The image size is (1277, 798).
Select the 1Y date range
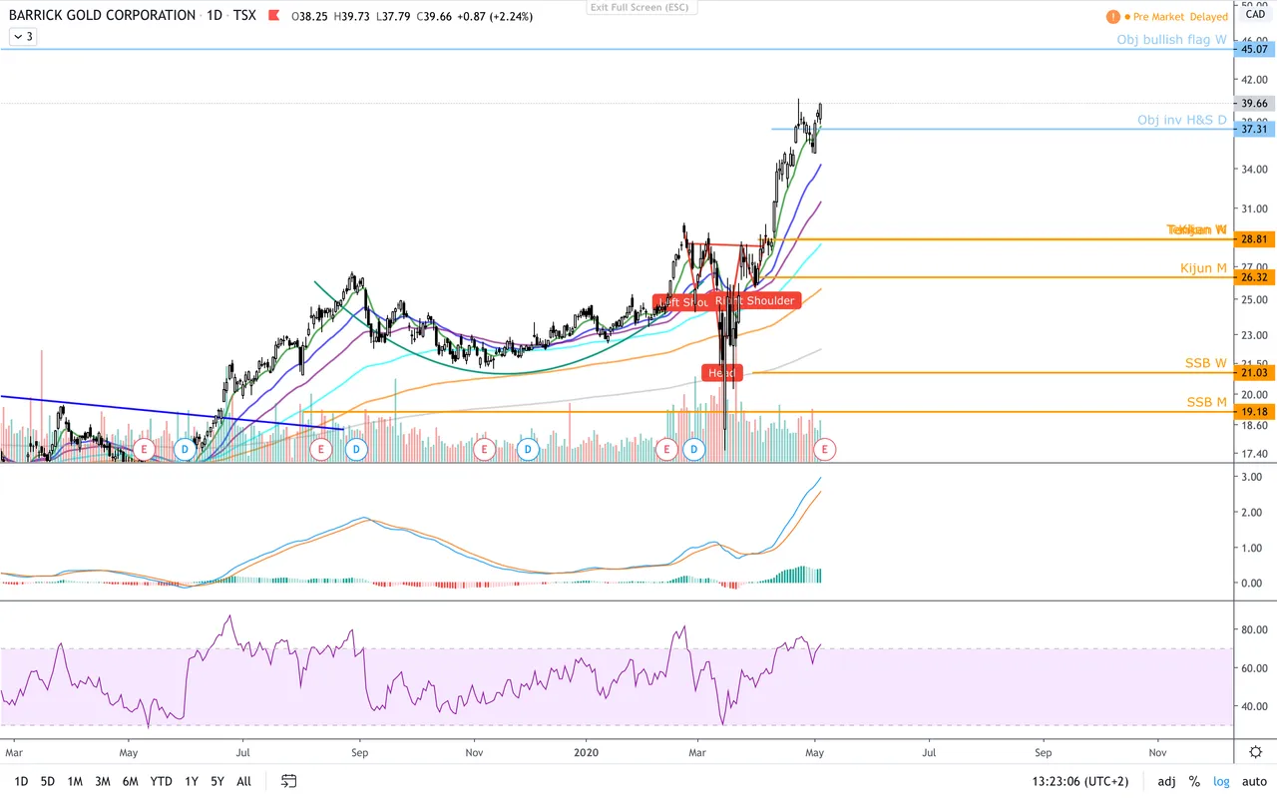(x=192, y=781)
